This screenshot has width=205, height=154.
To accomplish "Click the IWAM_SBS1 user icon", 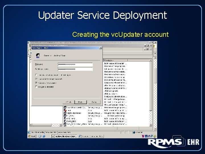I will coord(65,121).
